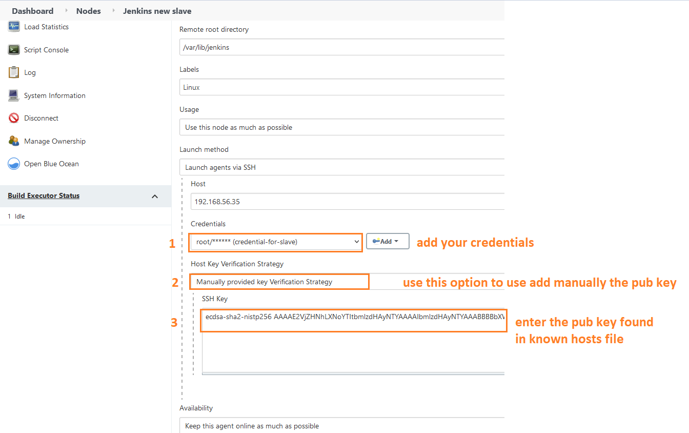Open Blue Ocean link text
The height and width of the screenshot is (433, 689).
point(51,164)
